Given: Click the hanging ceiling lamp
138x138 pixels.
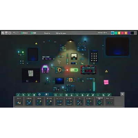Looking at the screenshot, I should (71, 40).
